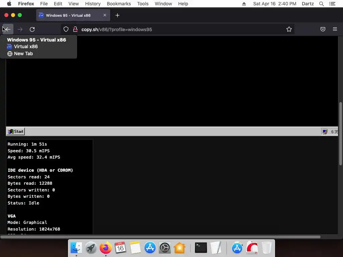Click the 'Bytes written: 0' line
This screenshot has width=343, height=257.
point(29,196)
